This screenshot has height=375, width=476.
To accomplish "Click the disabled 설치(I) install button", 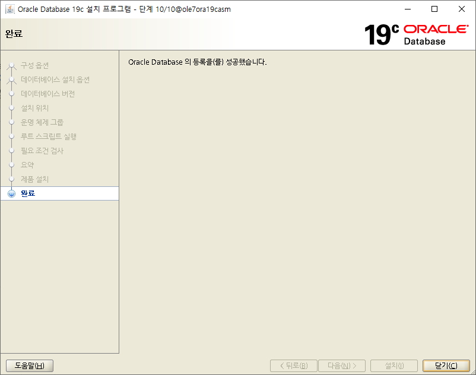I will [x=394, y=366].
